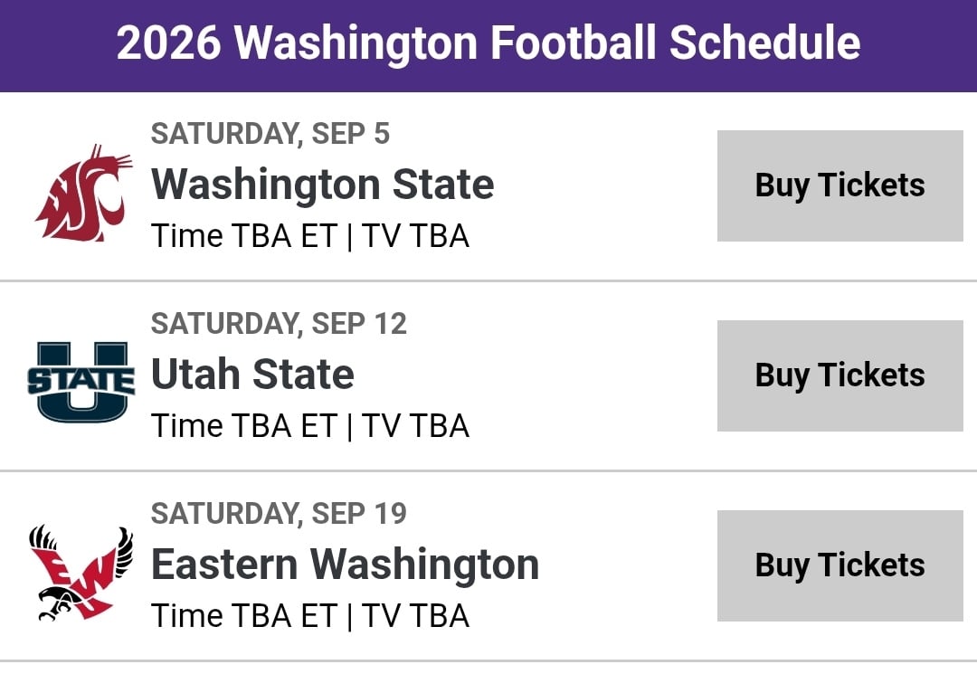Viewport: 977px width, 674px height.
Task: Select the Saturday, Sep 19 date label
Action: click(x=279, y=514)
